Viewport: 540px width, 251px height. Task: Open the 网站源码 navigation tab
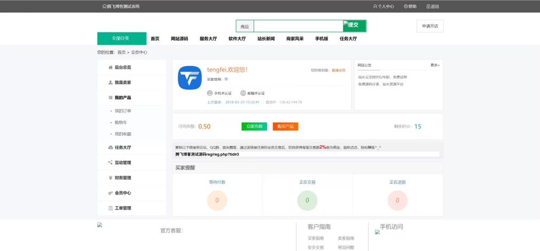click(x=179, y=39)
